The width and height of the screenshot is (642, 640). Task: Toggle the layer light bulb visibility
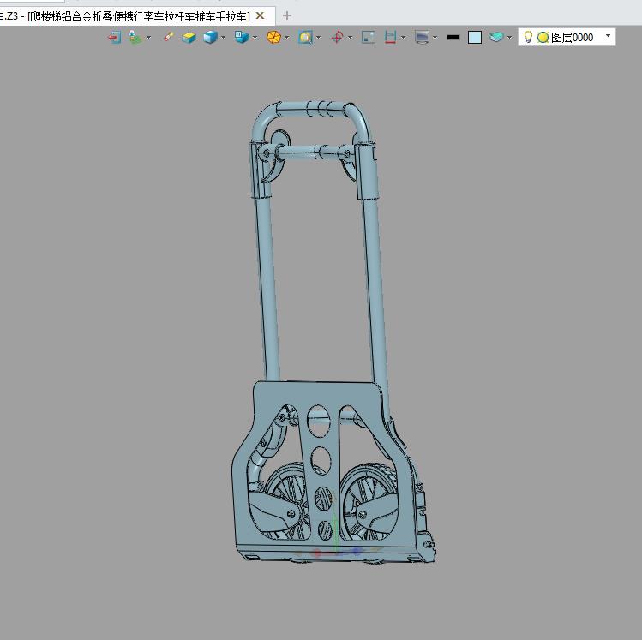point(528,37)
